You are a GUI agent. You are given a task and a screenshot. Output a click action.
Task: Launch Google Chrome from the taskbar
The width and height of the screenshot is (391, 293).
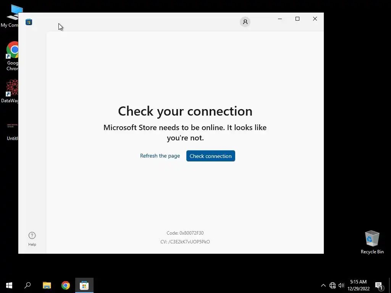pos(66,285)
